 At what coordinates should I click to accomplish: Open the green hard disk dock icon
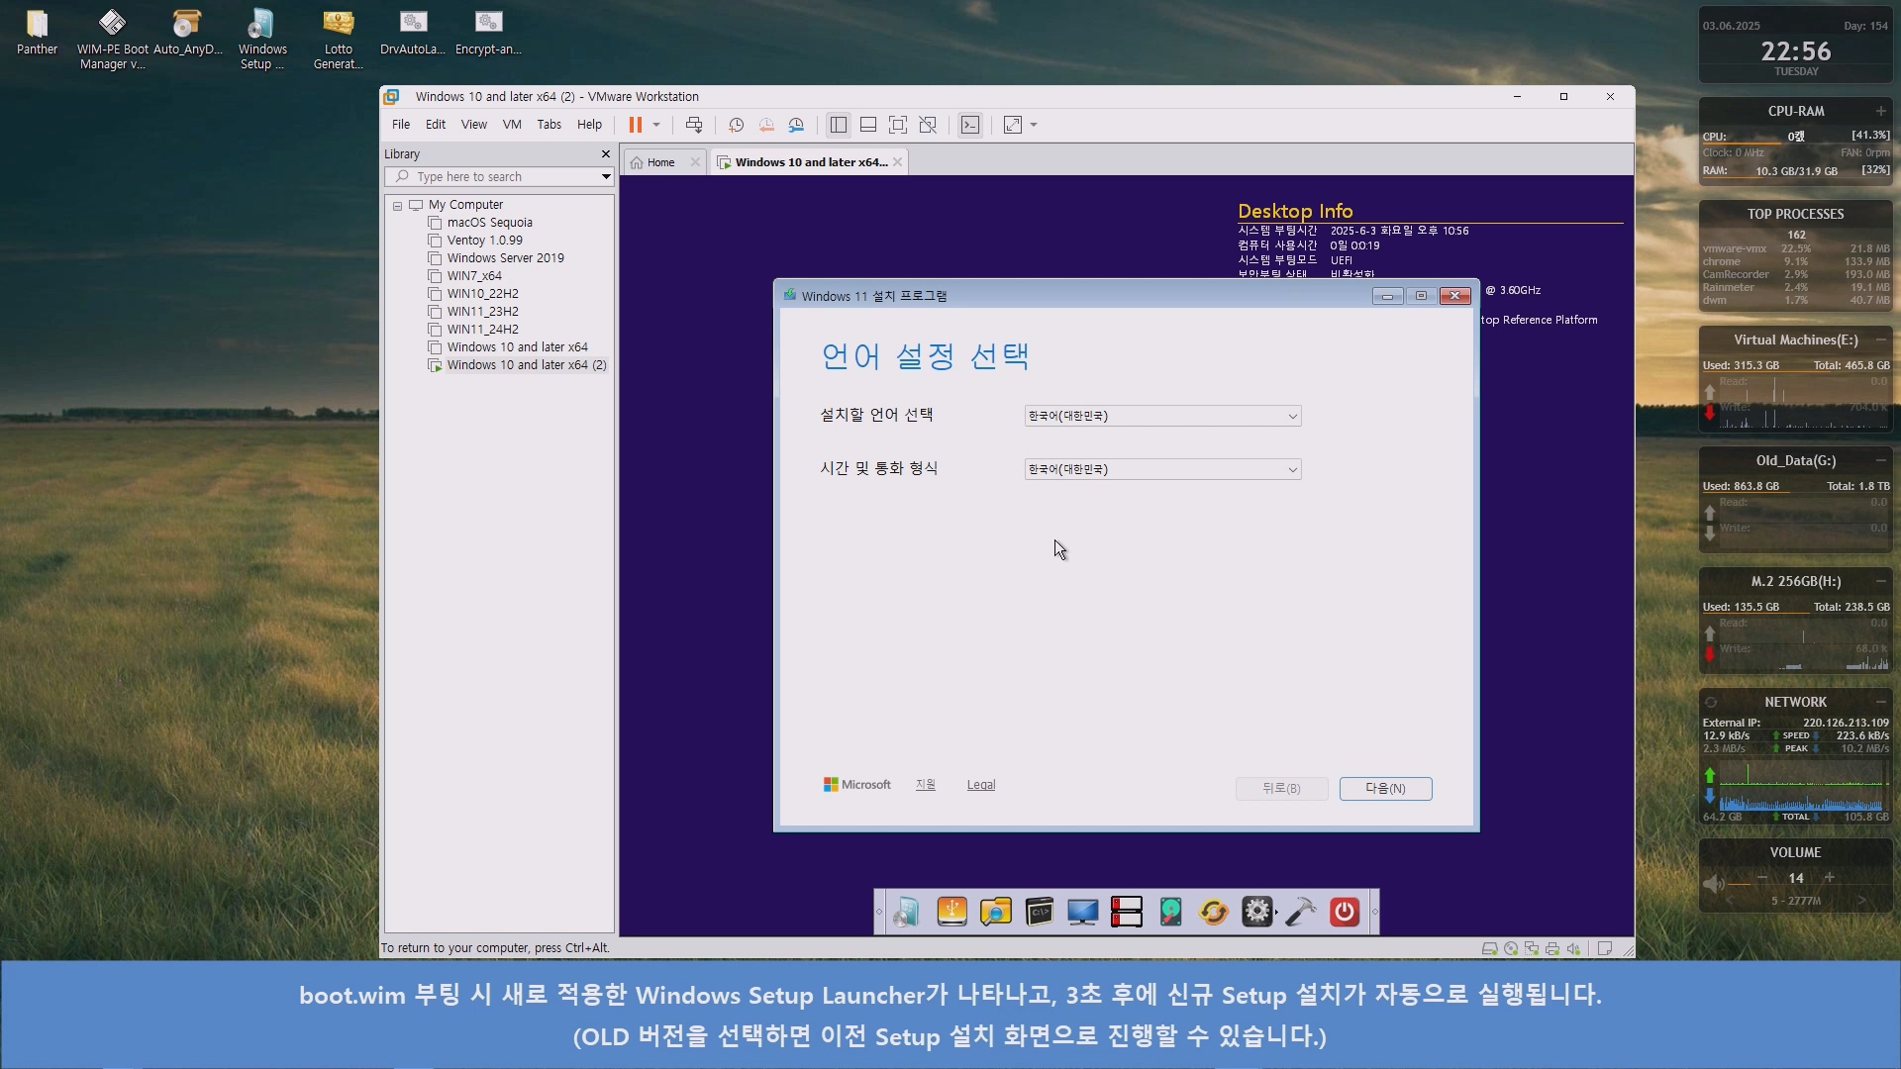coord(1170,912)
